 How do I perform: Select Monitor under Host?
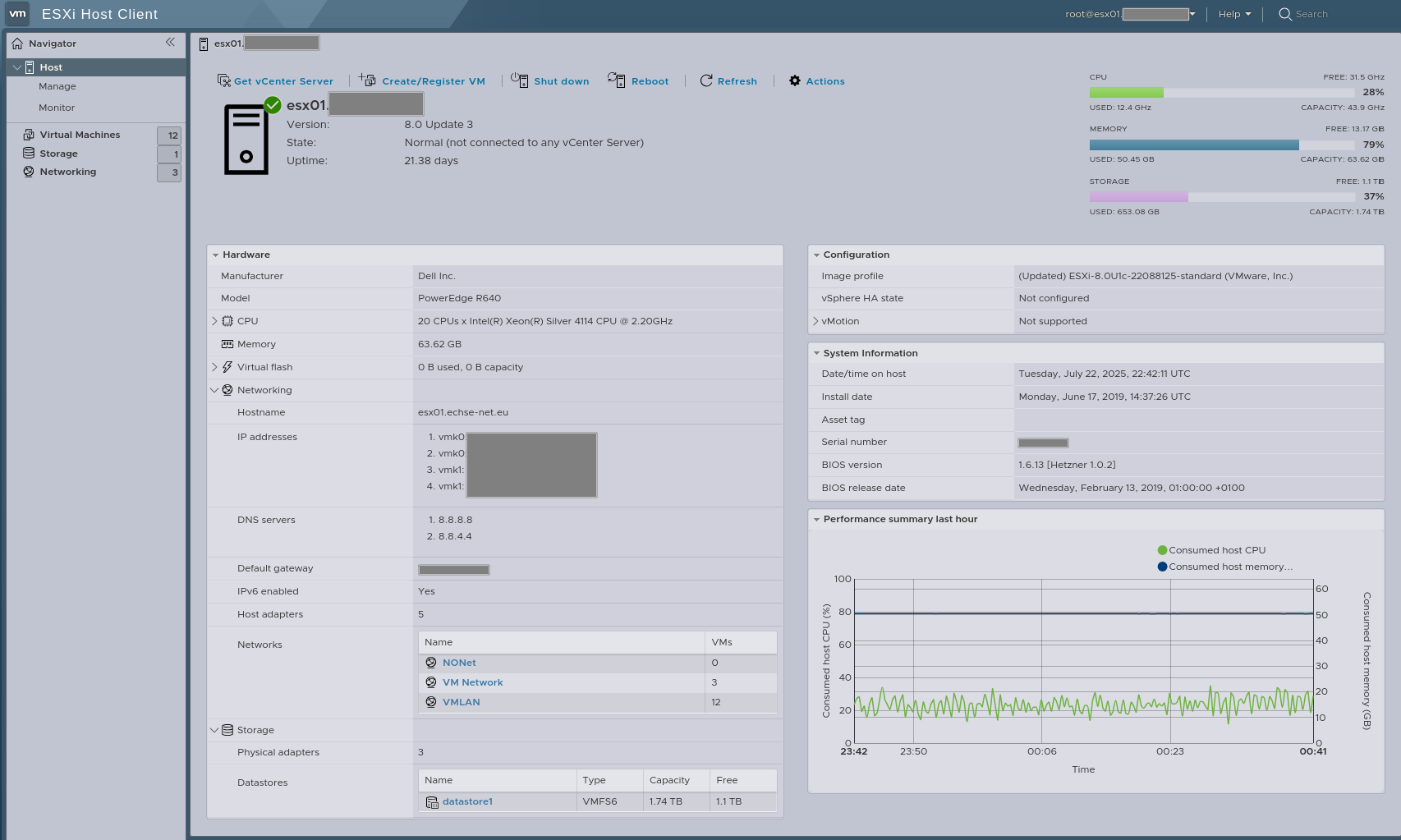[57, 108]
